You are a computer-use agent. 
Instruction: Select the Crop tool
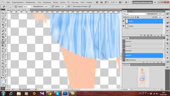(3, 25)
